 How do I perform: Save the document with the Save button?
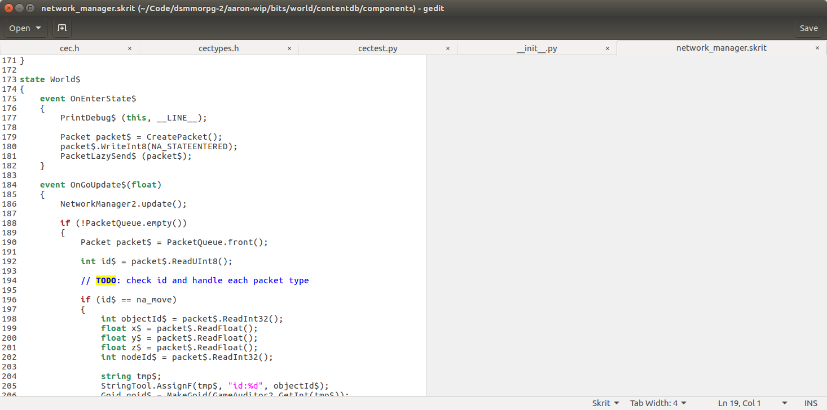tap(808, 28)
